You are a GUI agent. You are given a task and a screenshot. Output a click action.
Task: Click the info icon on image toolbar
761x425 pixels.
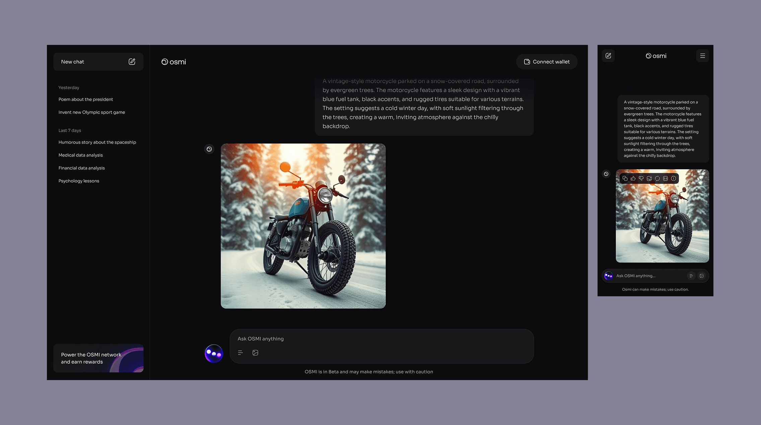[x=674, y=179]
